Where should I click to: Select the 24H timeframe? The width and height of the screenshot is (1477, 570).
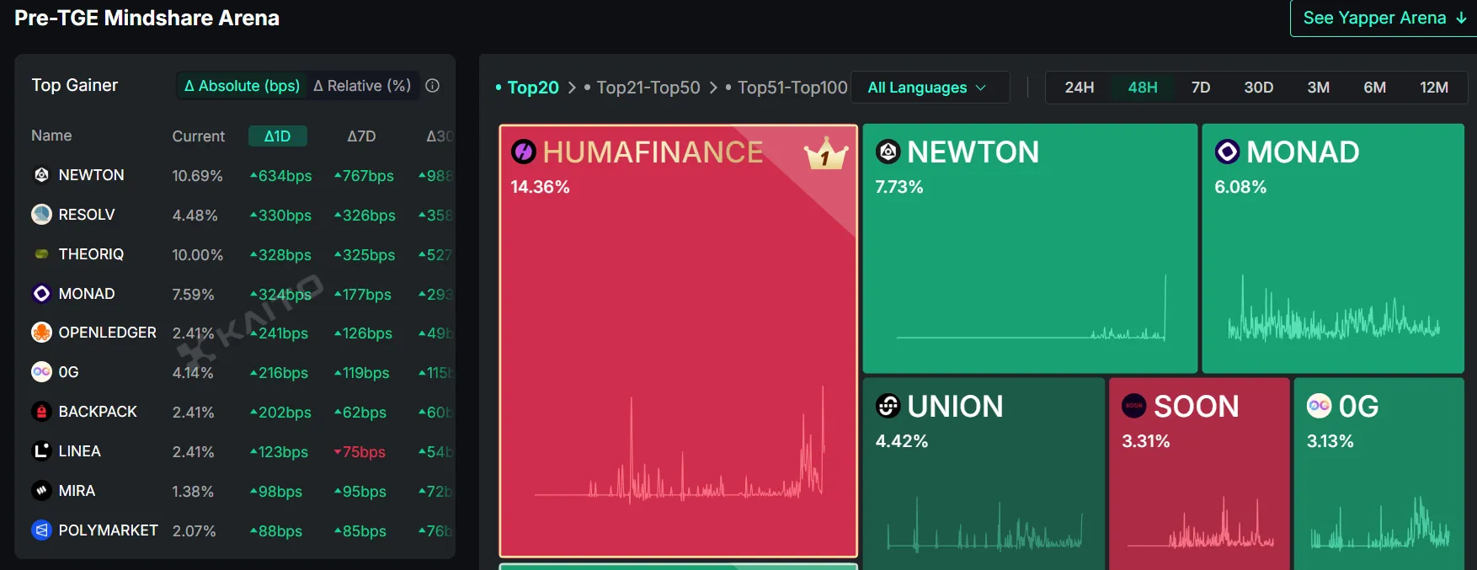click(1079, 87)
